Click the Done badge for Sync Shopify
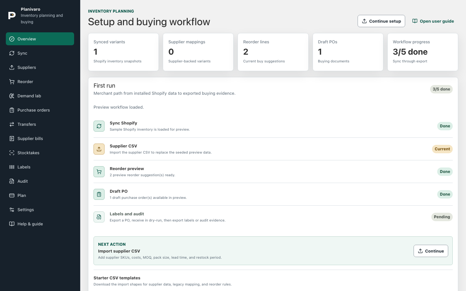This screenshot has width=466, height=291. 445,126
